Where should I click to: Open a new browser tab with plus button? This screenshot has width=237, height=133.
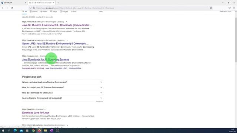pyautogui.click(x=58, y=3)
